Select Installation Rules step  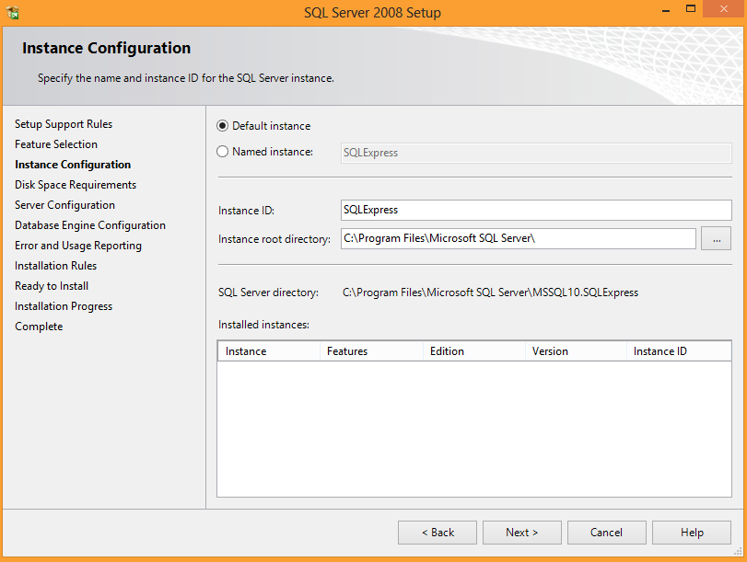pos(56,266)
